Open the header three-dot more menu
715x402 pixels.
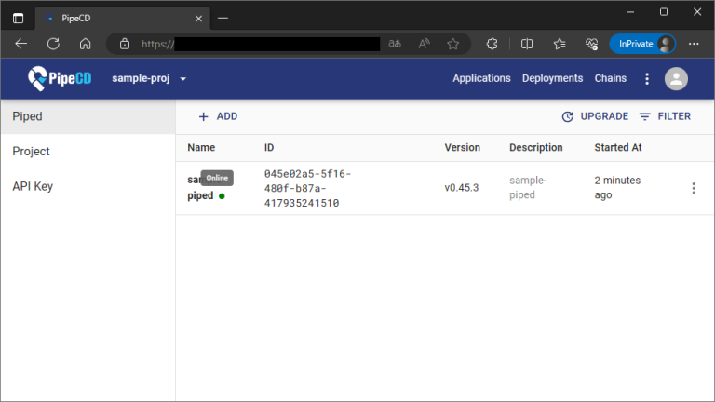(x=647, y=79)
